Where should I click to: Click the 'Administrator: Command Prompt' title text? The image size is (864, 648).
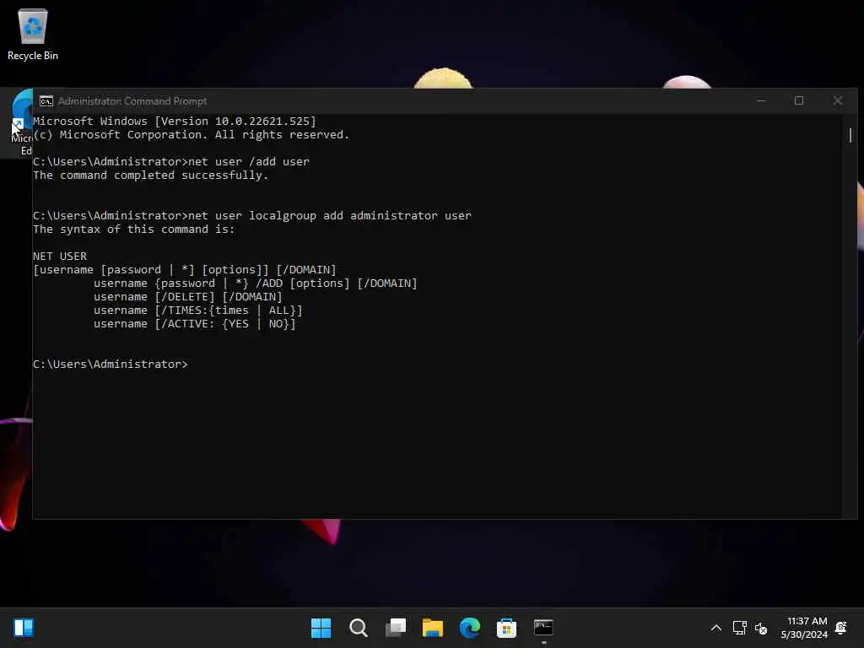tap(132, 101)
